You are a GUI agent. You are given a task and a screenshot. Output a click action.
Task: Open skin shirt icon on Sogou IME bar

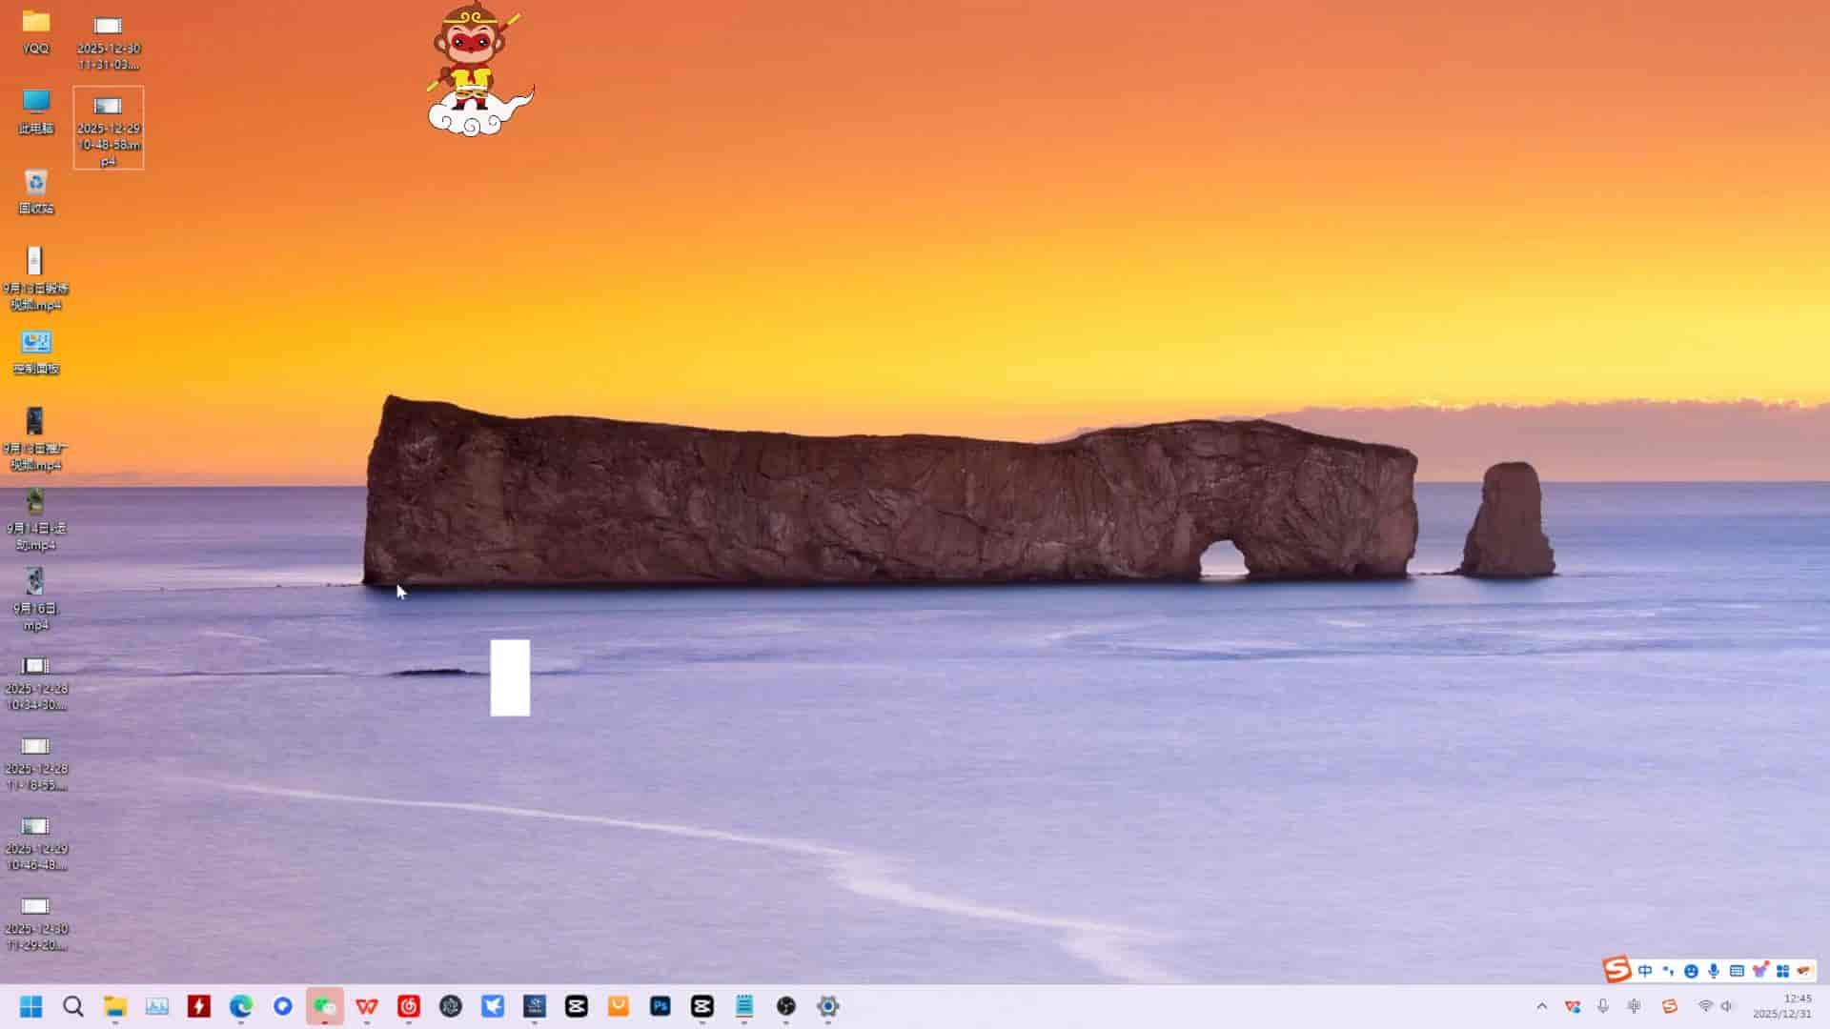(1759, 971)
